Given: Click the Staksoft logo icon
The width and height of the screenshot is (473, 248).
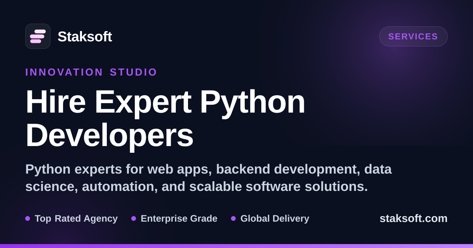Looking at the screenshot, I should coord(38,36).
